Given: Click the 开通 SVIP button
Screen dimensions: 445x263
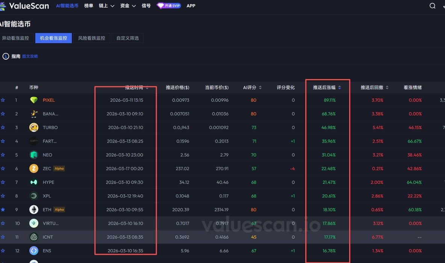Looking at the screenshot, I should (x=169, y=6).
